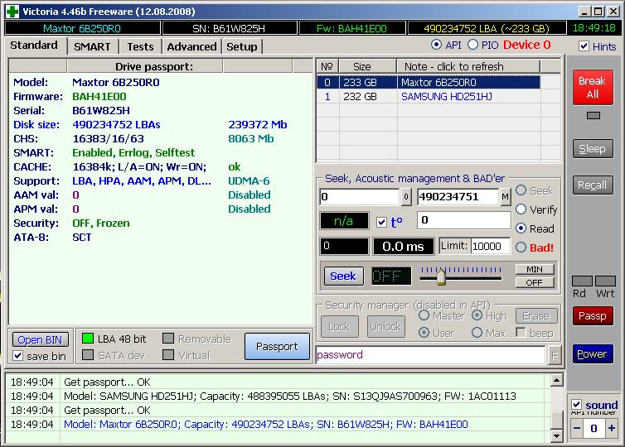
Task: Select the Verify radio option
Action: (x=521, y=209)
